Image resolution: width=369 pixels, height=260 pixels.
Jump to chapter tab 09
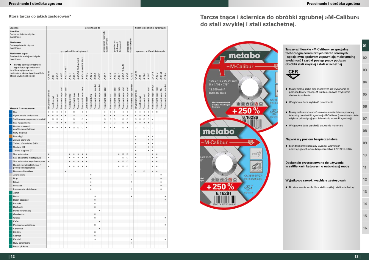(x=365, y=143)
